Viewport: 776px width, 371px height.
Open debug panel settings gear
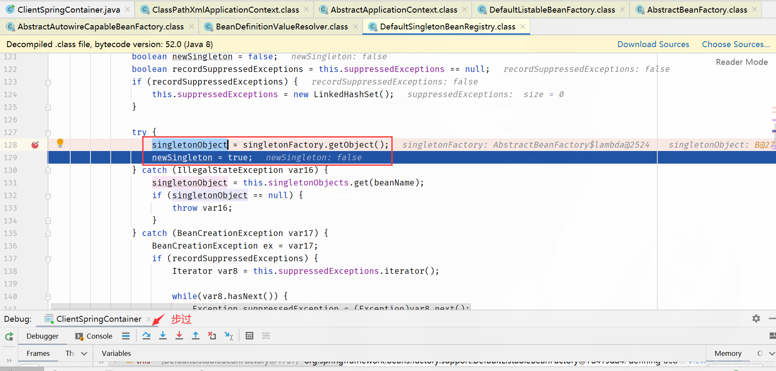coord(756,318)
